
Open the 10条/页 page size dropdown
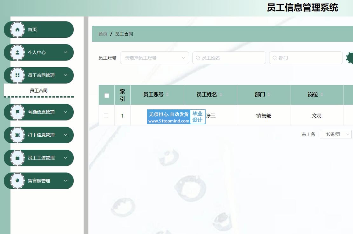point(336,134)
